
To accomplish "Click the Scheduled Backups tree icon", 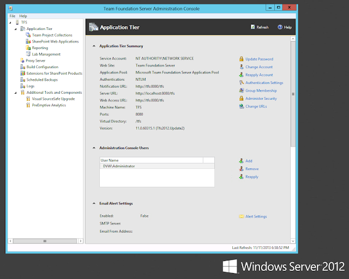I will (23, 80).
